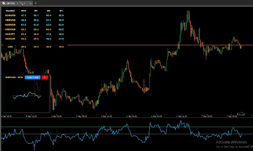253x151 pixels.
Task: Click the GBPUSD - M15 panel title
Action: pos(14,77)
